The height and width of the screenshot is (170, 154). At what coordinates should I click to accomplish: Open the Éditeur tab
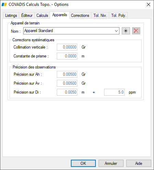click(27, 15)
